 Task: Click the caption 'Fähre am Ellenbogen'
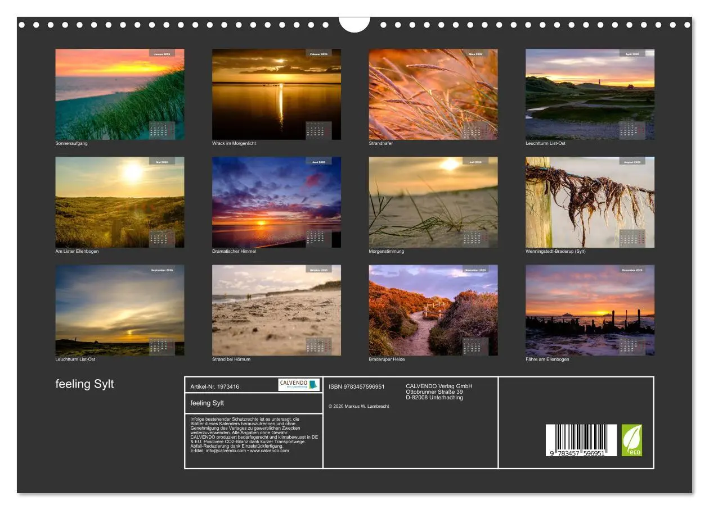(x=548, y=359)
